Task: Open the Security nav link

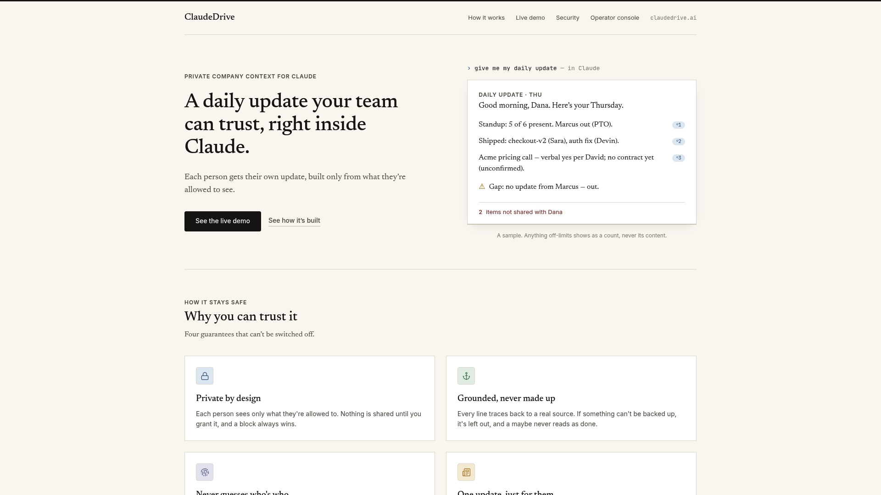Action: click(568, 18)
